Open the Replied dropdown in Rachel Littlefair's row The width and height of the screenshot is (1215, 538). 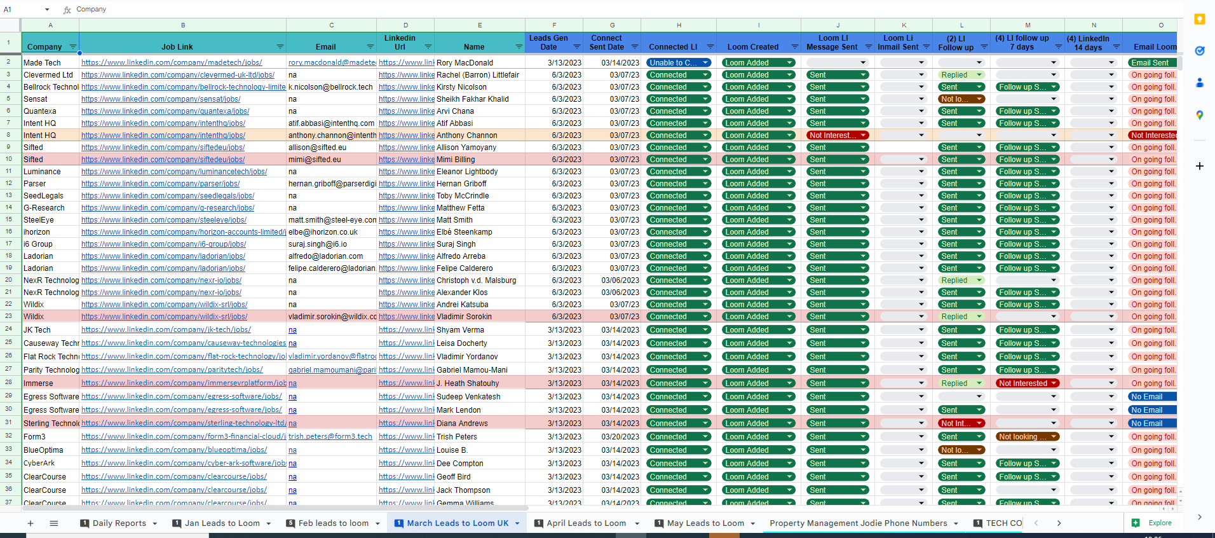click(x=961, y=75)
